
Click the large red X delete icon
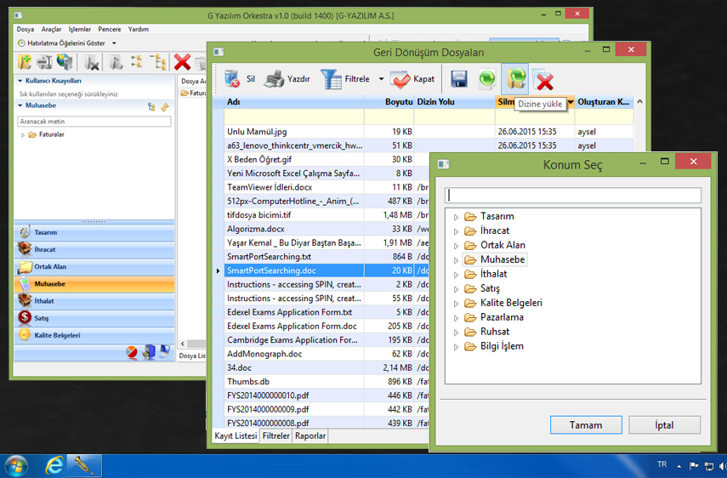[x=182, y=61]
